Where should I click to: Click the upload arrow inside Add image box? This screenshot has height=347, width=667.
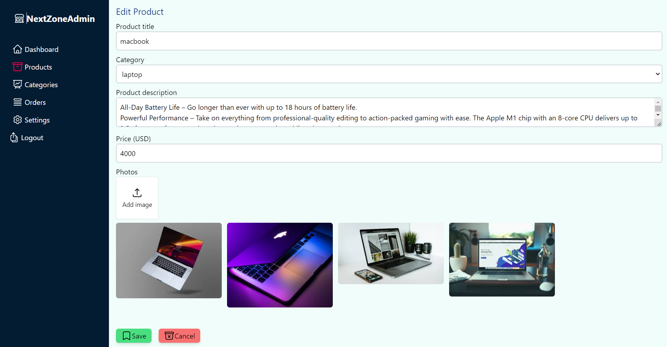(x=137, y=193)
